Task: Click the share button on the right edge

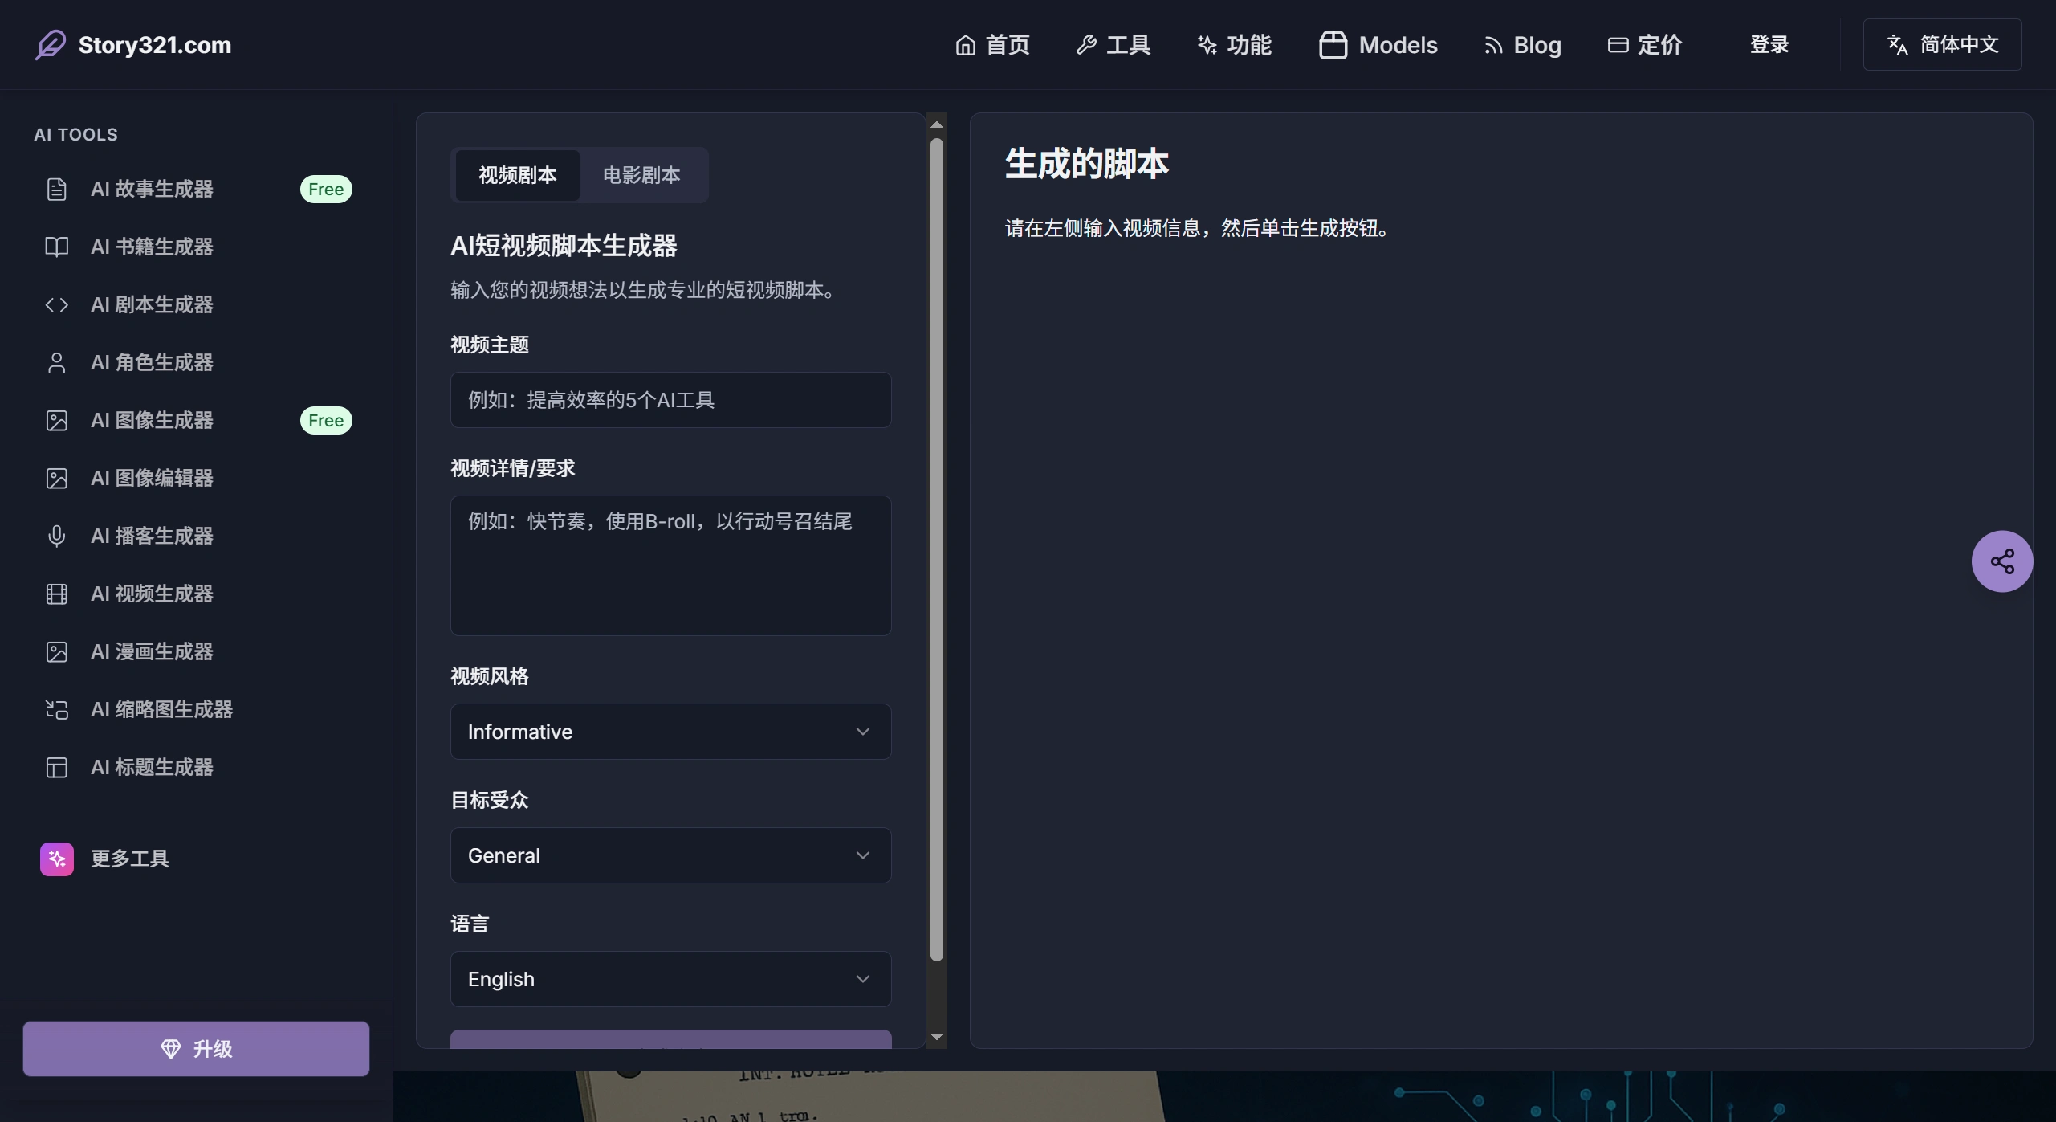Action: tap(2002, 561)
